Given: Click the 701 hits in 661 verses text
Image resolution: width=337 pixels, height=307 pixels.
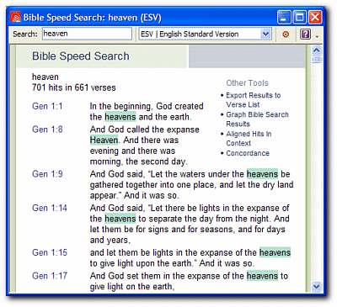Looking at the screenshot, I should coord(74,87).
